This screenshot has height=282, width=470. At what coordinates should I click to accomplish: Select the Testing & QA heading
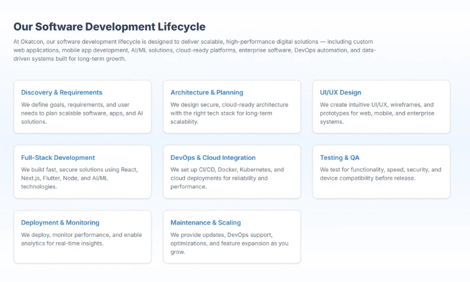click(340, 157)
